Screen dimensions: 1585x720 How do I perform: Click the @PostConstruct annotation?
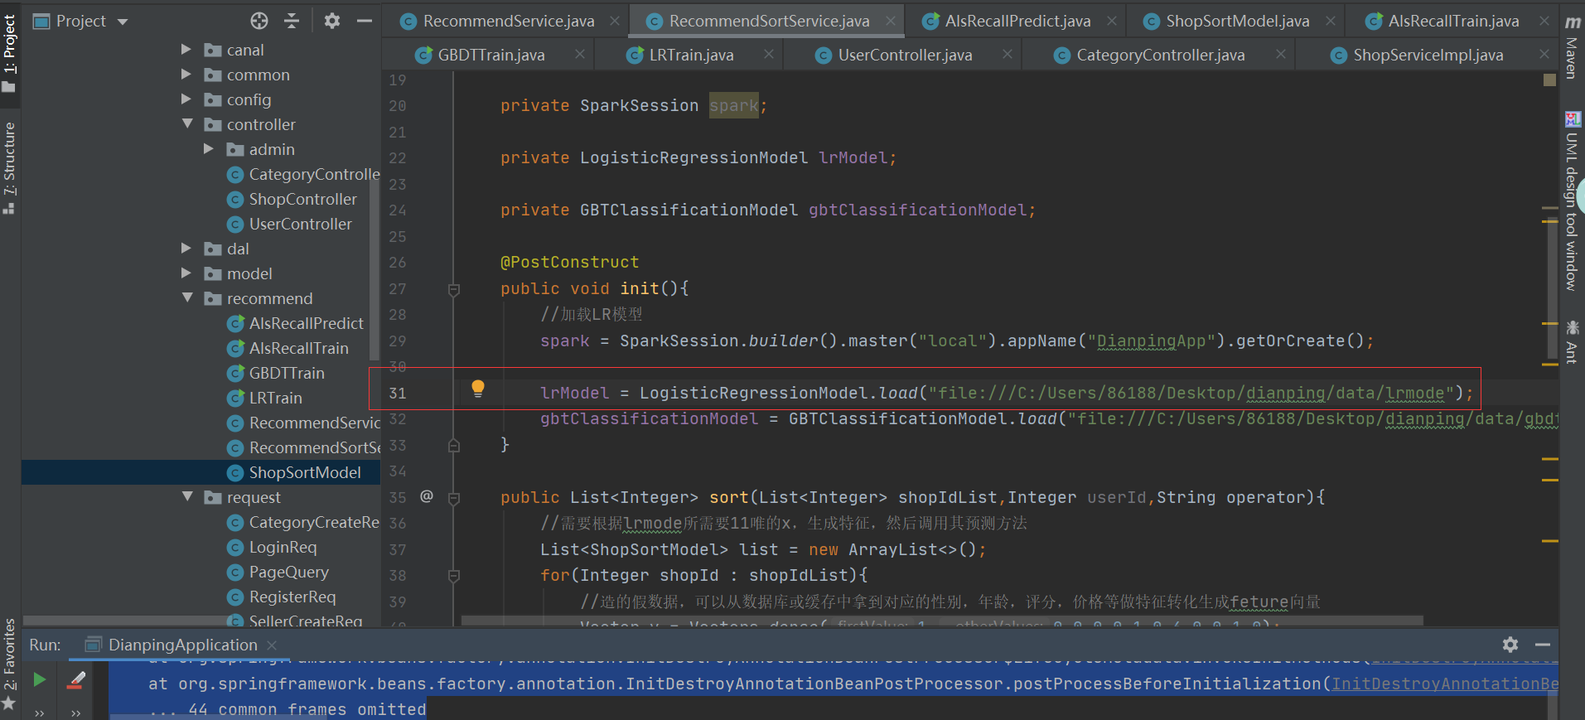click(569, 262)
